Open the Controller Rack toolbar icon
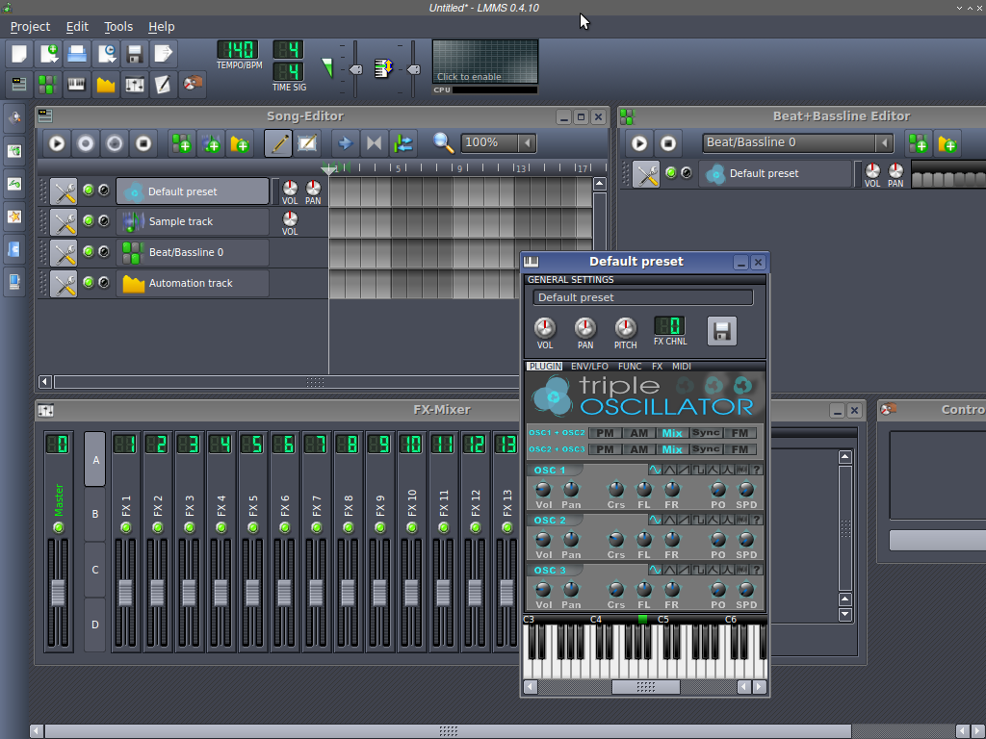The width and height of the screenshot is (986, 739). point(193,85)
